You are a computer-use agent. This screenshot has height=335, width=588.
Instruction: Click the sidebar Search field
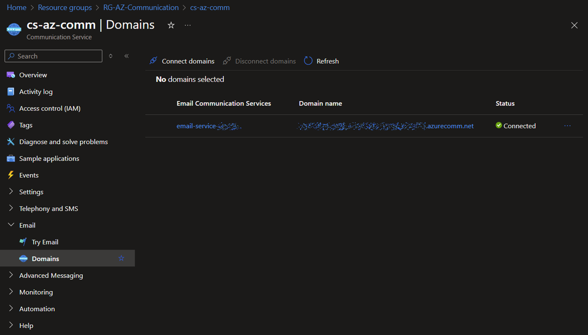point(53,56)
